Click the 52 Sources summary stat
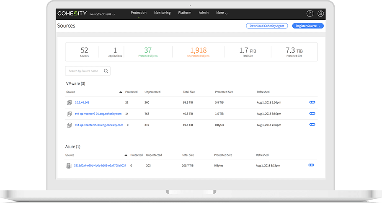Screen dimensions: 382x203 coord(84,52)
